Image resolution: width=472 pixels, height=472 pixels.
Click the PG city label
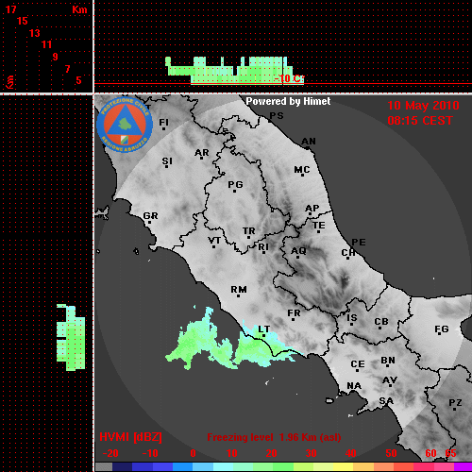click(x=235, y=184)
